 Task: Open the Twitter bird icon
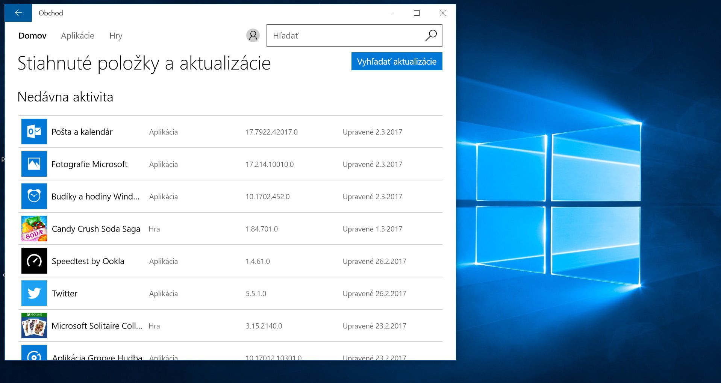click(34, 293)
